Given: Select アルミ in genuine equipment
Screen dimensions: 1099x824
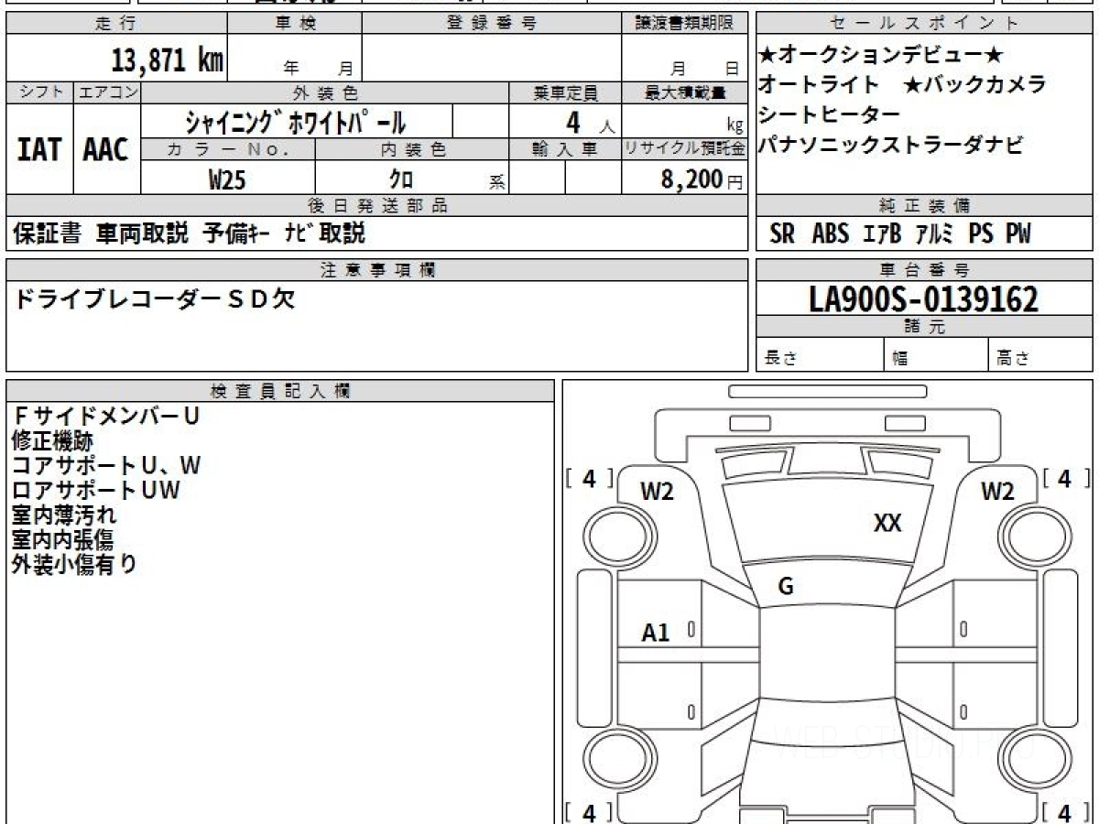Looking at the screenshot, I should pos(934,234).
